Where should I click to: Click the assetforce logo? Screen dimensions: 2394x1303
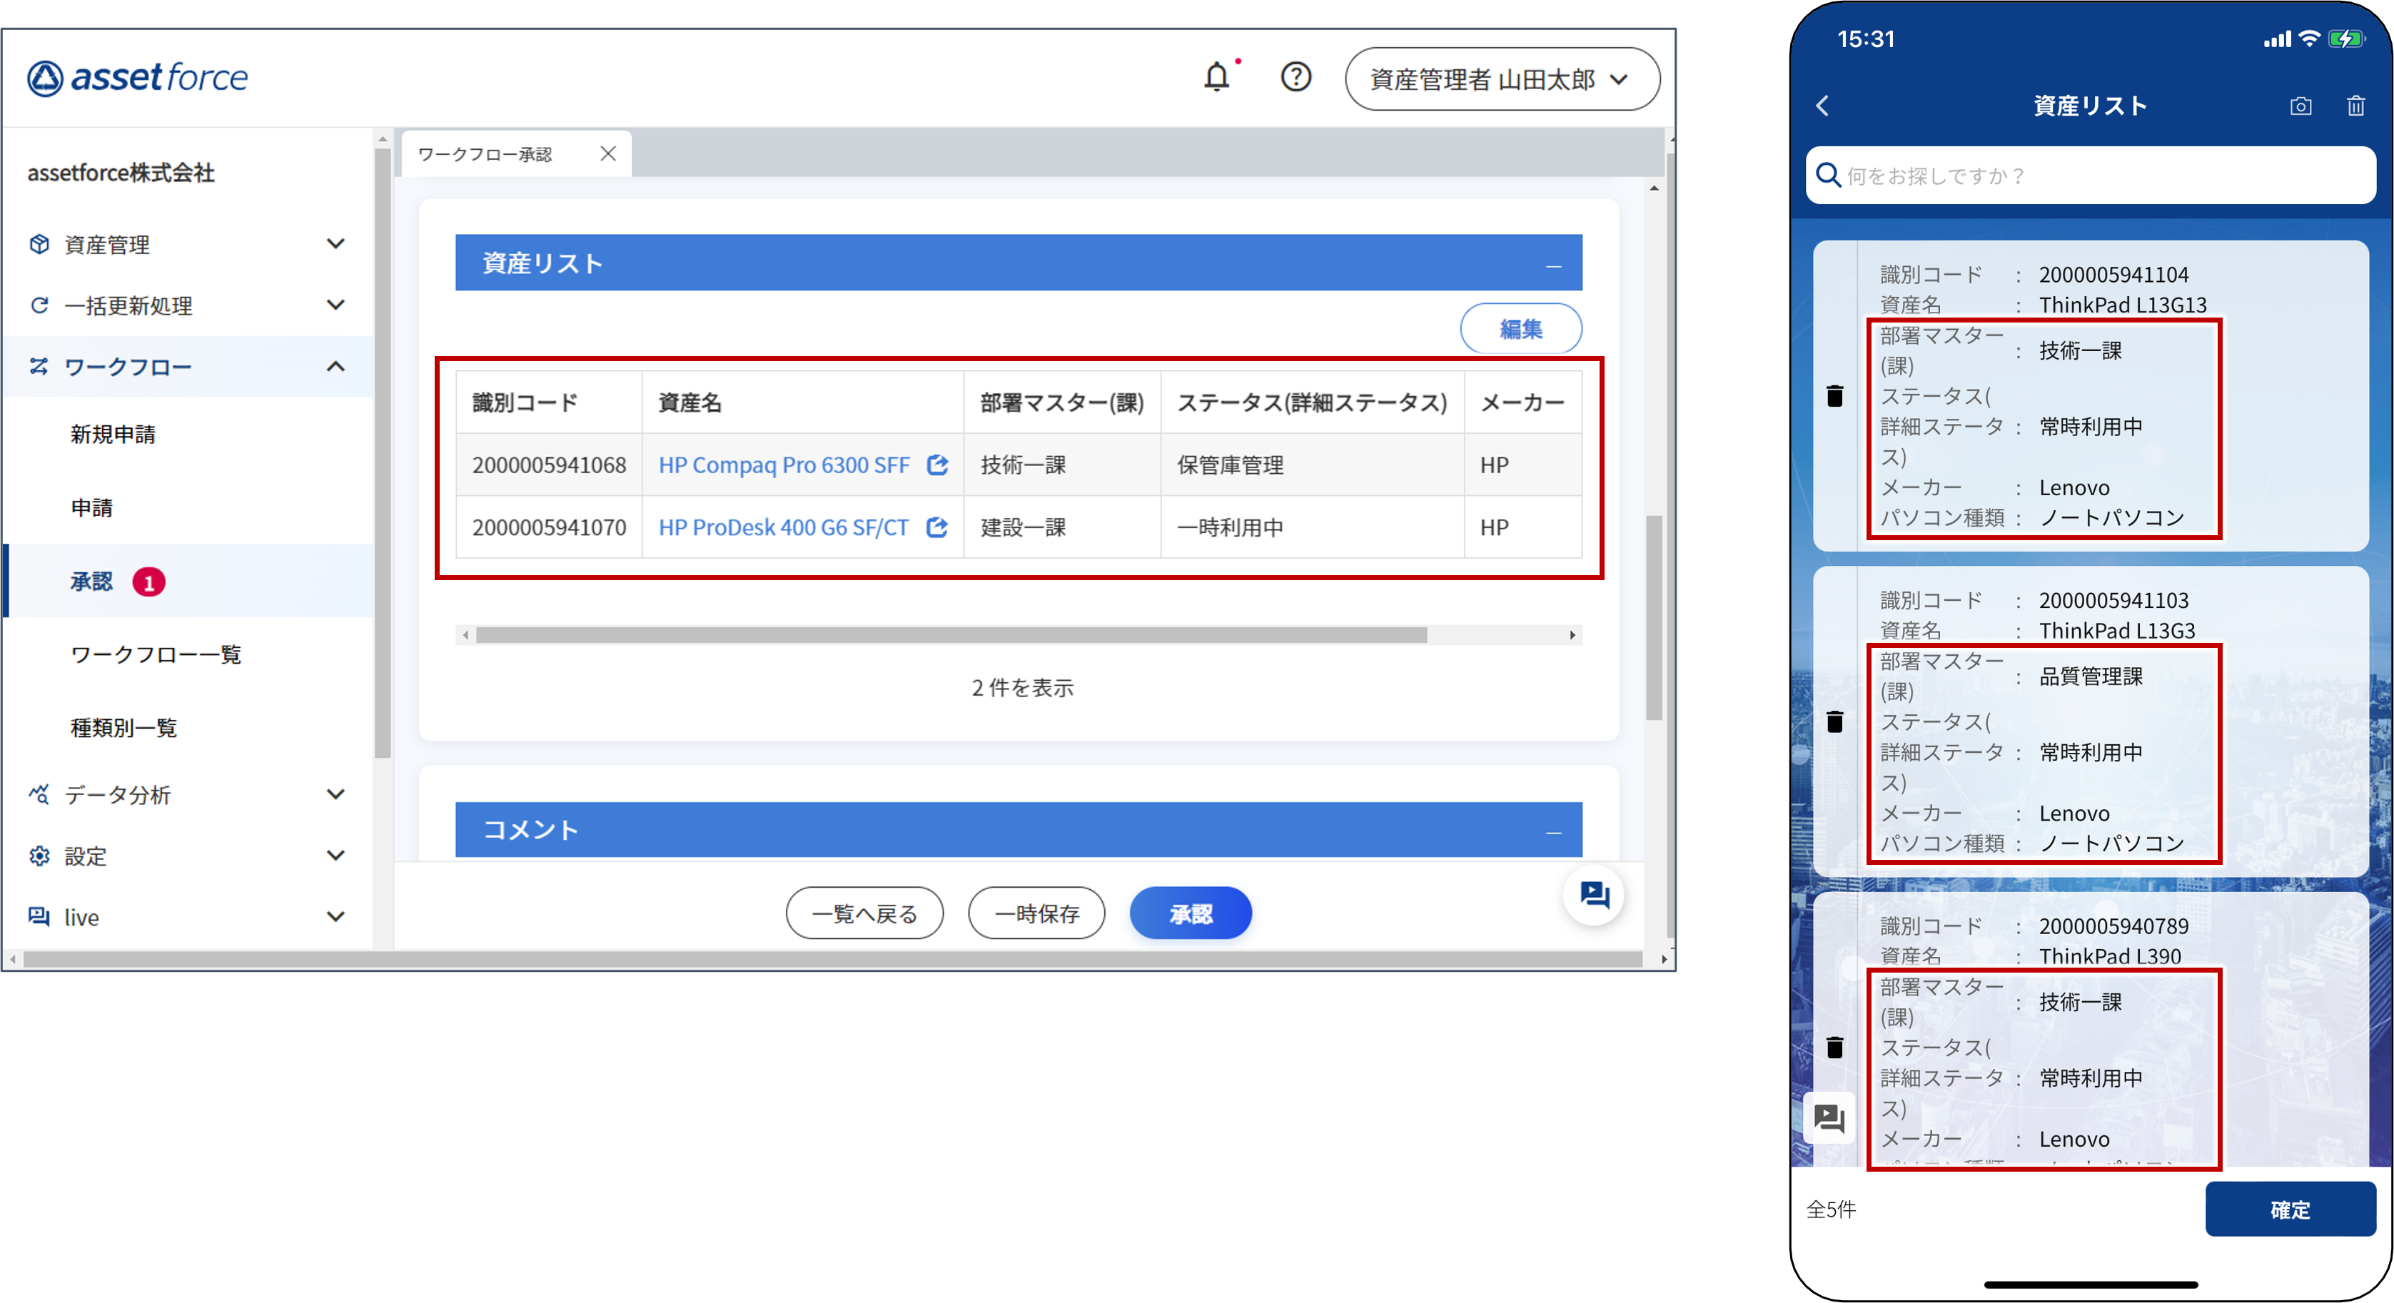138,78
